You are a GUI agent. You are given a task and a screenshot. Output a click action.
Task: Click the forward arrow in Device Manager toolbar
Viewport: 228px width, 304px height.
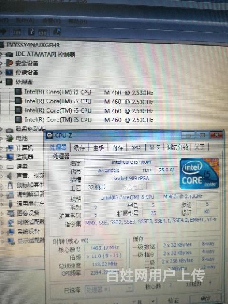(x=3, y=31)
